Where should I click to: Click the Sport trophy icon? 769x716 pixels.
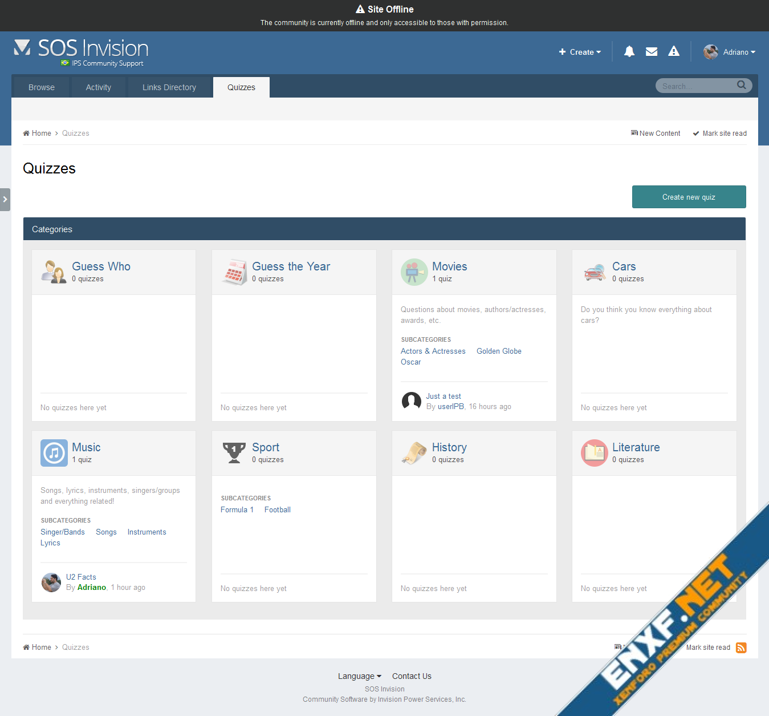click(x=234, y=453)
